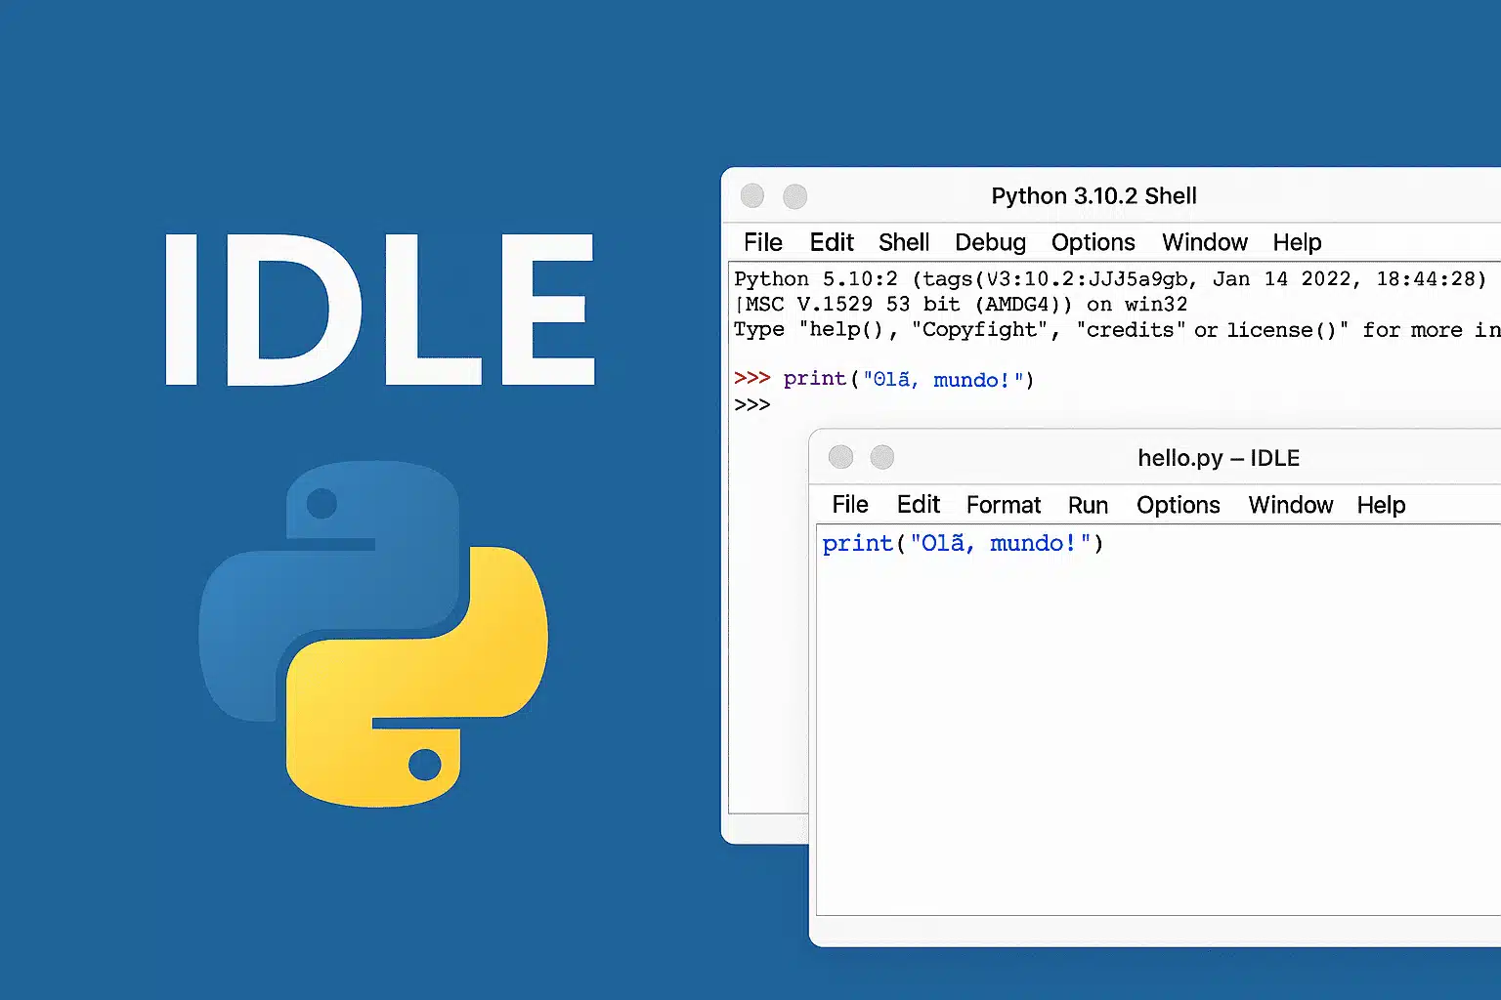The image size is (1501, 1000).
Task: Click the empty >>> prompt in Shell
Action: (752, 405)
